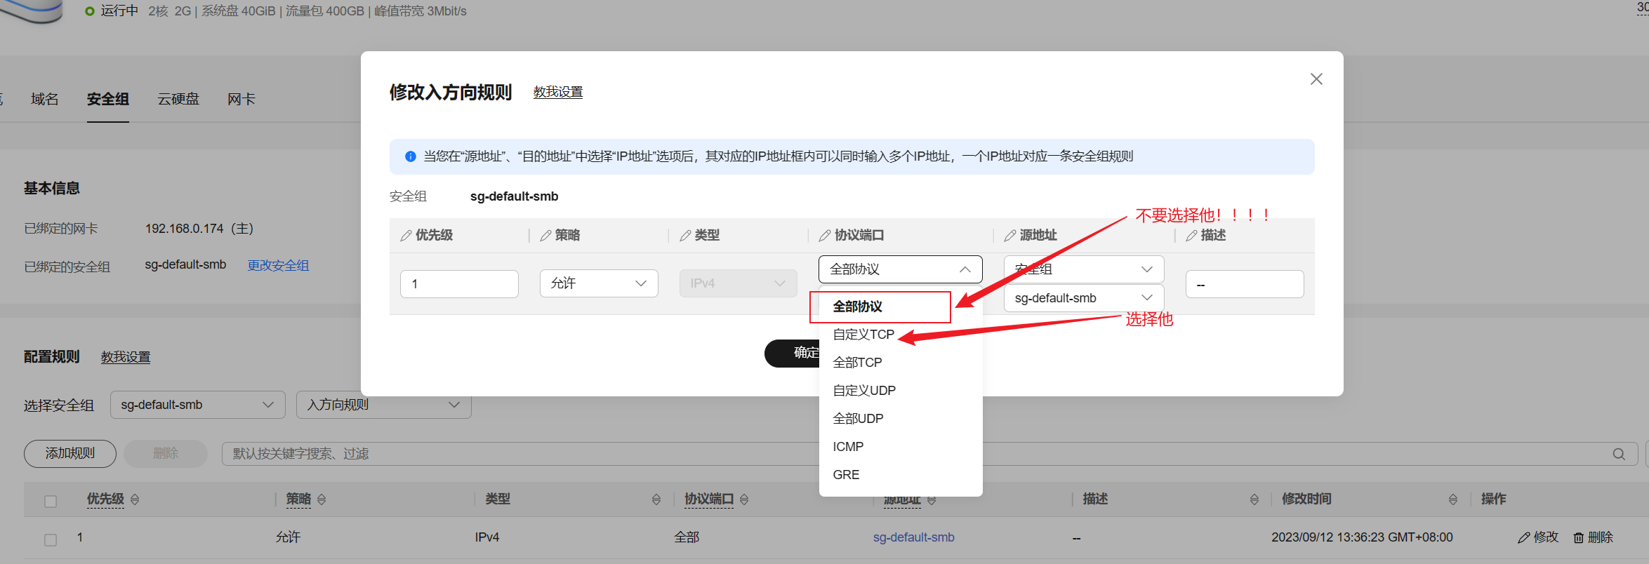Open the disabled IPv4 type dropdown

coord(739,283)
